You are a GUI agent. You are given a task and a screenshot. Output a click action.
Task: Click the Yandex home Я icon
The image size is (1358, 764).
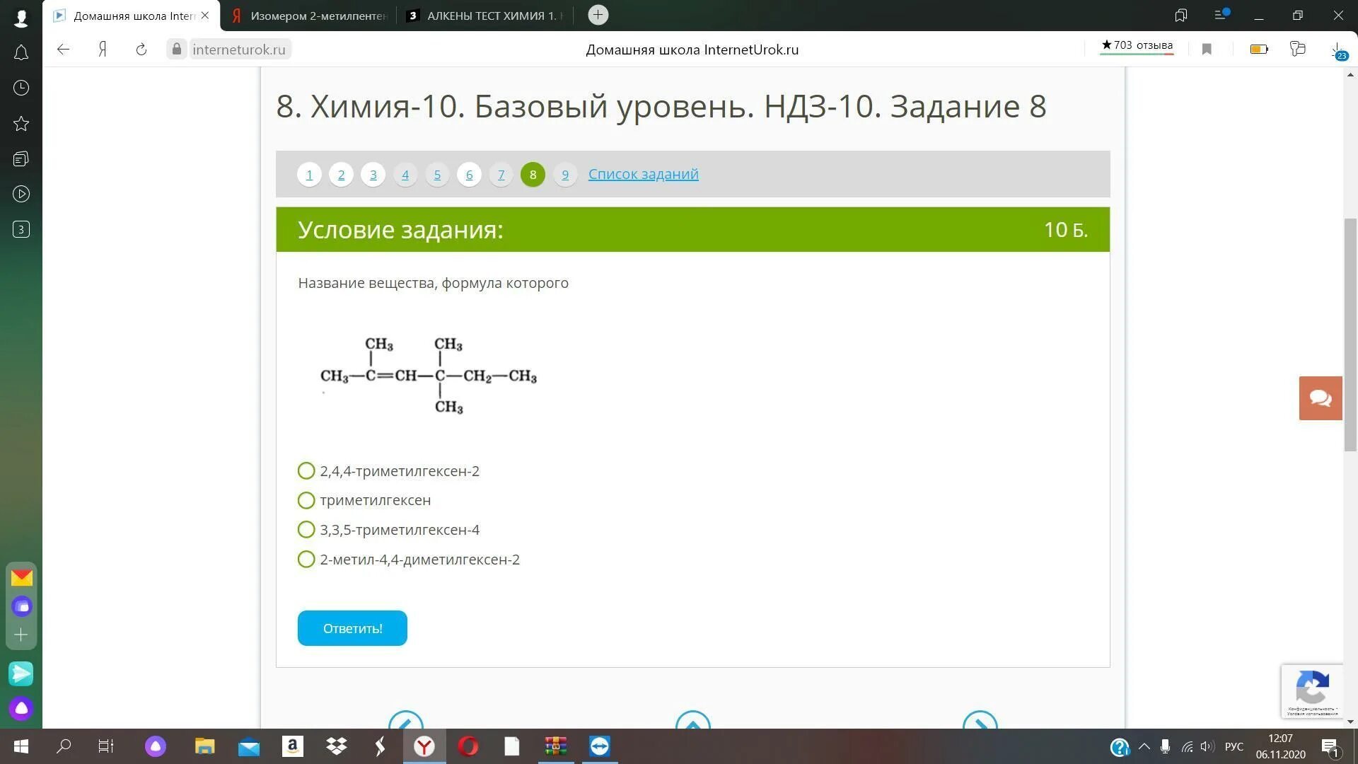click(x=103, y=49)
